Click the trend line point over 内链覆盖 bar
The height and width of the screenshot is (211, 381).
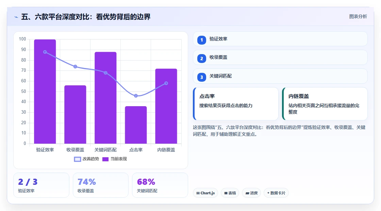166,83
